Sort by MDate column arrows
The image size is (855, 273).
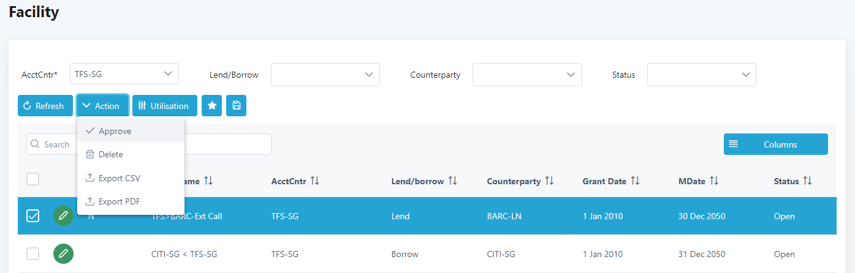tap(714, 181)
